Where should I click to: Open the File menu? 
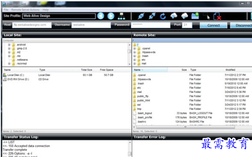6,10
